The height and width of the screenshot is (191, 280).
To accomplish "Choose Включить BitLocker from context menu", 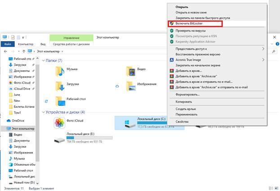I will click(189, 23).
